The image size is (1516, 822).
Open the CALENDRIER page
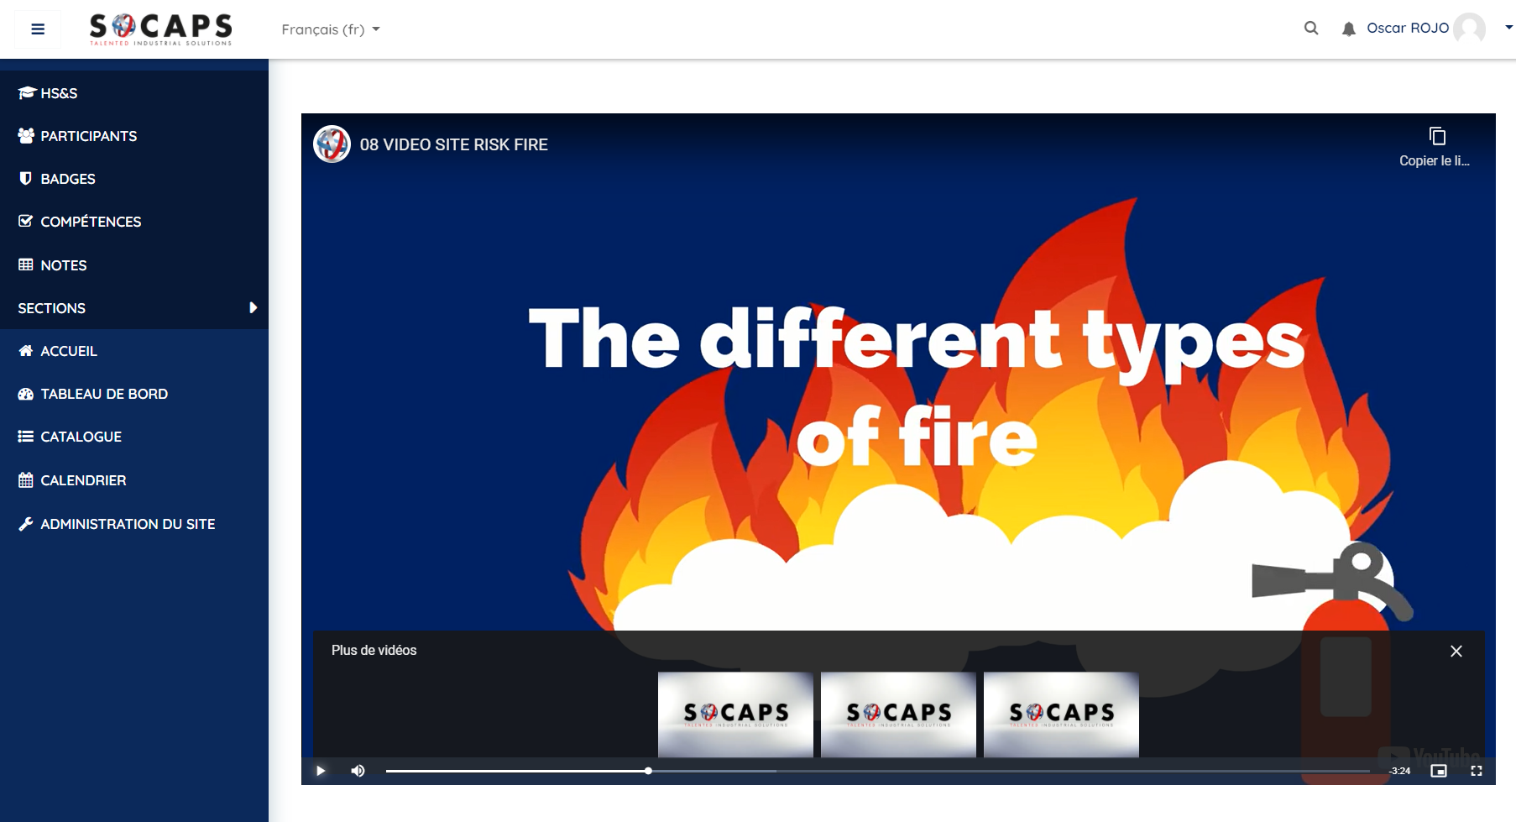(83, 480)
